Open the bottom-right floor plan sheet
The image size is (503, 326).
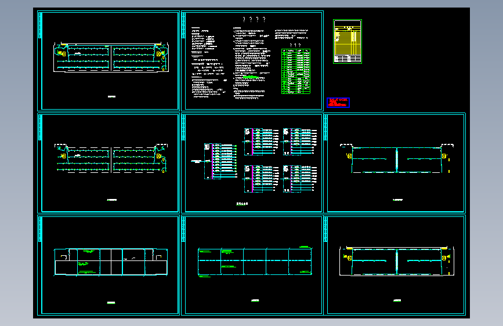[395, 265]
